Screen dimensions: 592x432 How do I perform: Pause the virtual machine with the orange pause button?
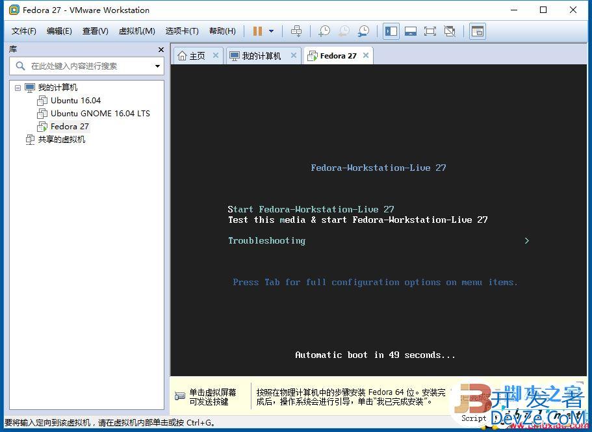click(x=257, y=31)
